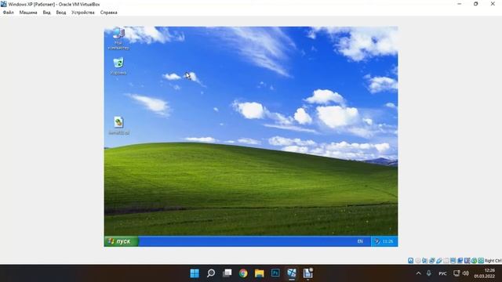Viewport: 502px width, 282px height.
Task: Open Task View on the taskbar
Action: (227, 273)
